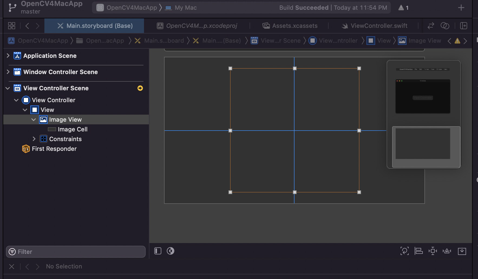Screen dimensions: 478x279
Task: Click the Image Cell thumbnail swatch
Action: pyautogui.click(x=52, y=129)
